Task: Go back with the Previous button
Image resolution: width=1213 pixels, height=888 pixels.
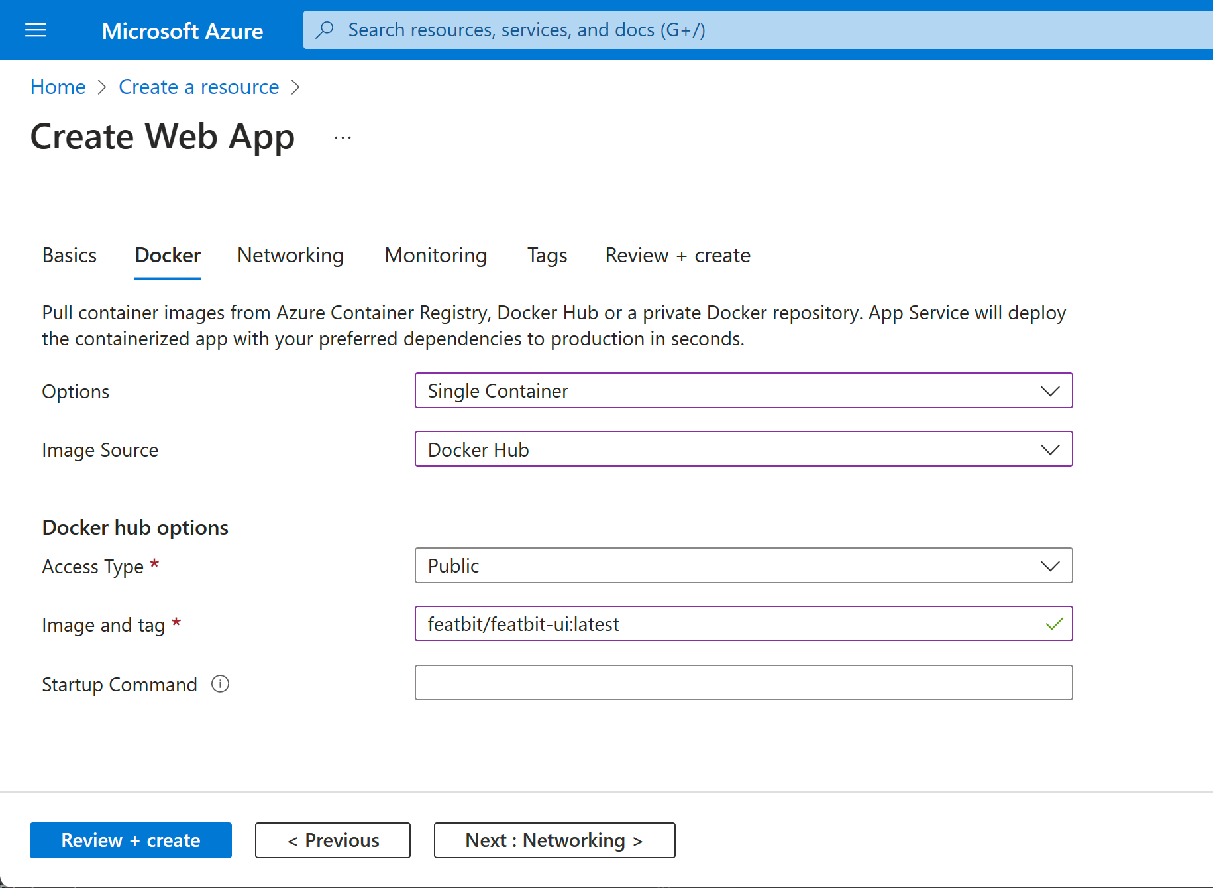Action: [333, 840]
